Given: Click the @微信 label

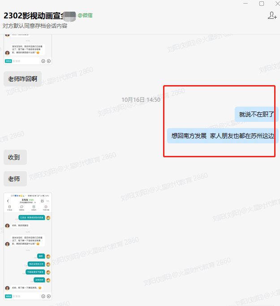Looking at the screenshot, I should (x=85, y=15).
